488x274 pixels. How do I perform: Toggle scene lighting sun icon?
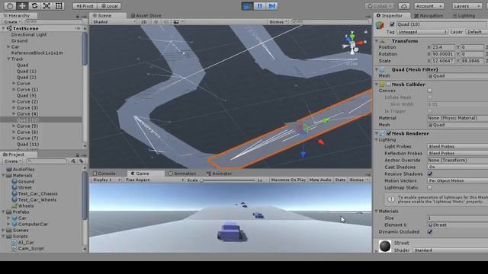tap(156, 22)
